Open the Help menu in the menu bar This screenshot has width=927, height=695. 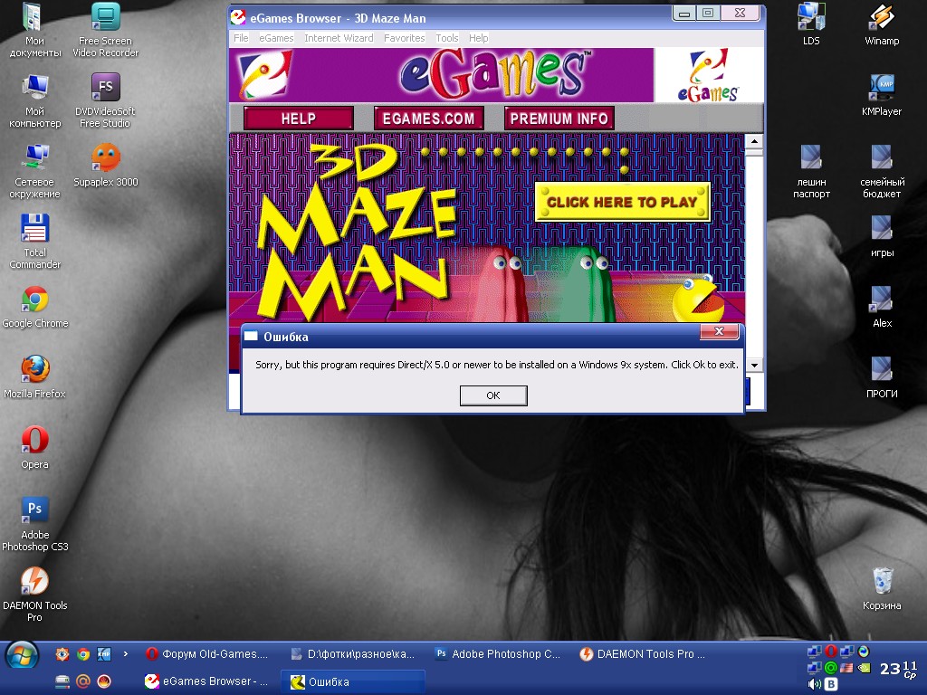click(478, 38)
